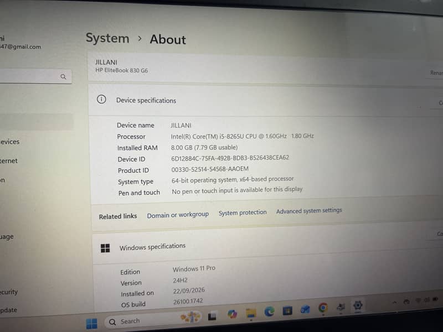The image size is (443, 332).
Task: Open System protection link
Action: tap(243, 212)
